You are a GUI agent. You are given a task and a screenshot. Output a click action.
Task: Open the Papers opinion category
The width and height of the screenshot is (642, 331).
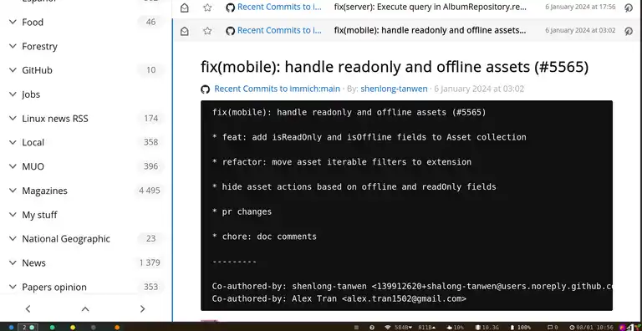click(x=54, y=287)
